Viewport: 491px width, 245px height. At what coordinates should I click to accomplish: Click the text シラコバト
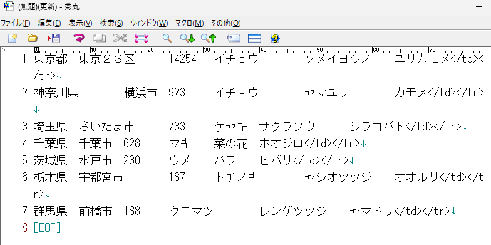click(378, 127)
